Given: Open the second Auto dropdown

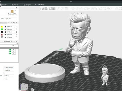Looking at the screenshot, I should tap(9, 79).
